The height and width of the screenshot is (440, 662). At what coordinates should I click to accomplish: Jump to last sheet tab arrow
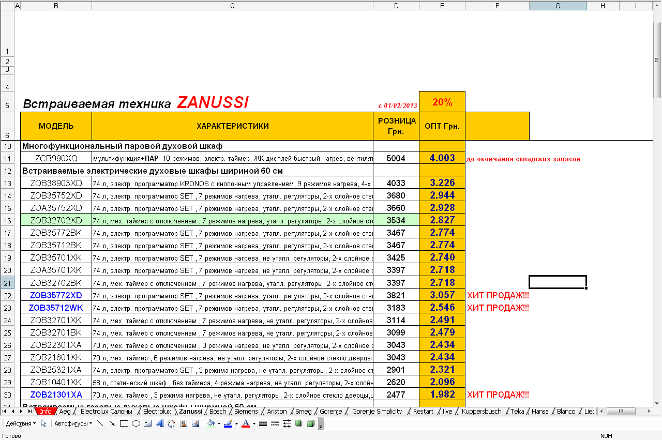click(29, 412)
